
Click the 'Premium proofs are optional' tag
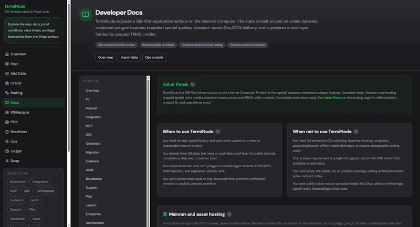pos(247,45)
